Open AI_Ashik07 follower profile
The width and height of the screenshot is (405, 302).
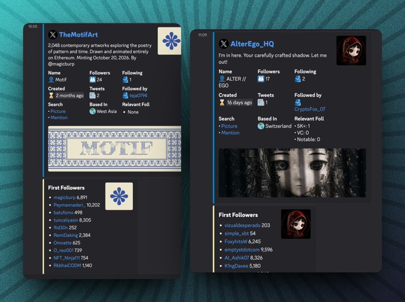tap(237, 257)
